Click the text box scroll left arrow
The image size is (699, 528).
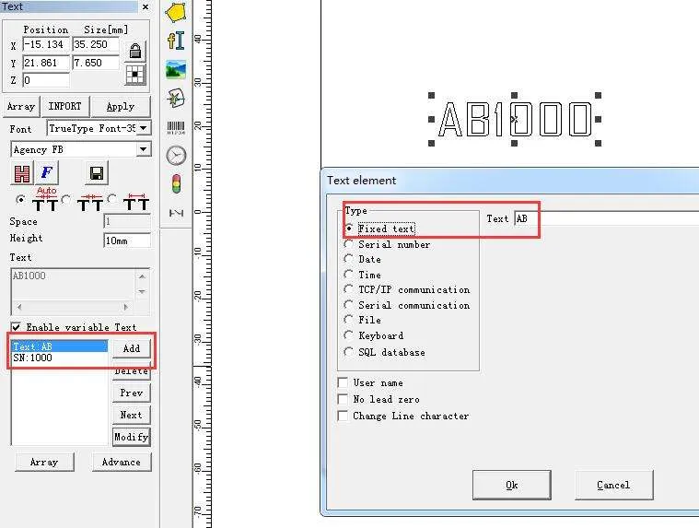point(19,307)
